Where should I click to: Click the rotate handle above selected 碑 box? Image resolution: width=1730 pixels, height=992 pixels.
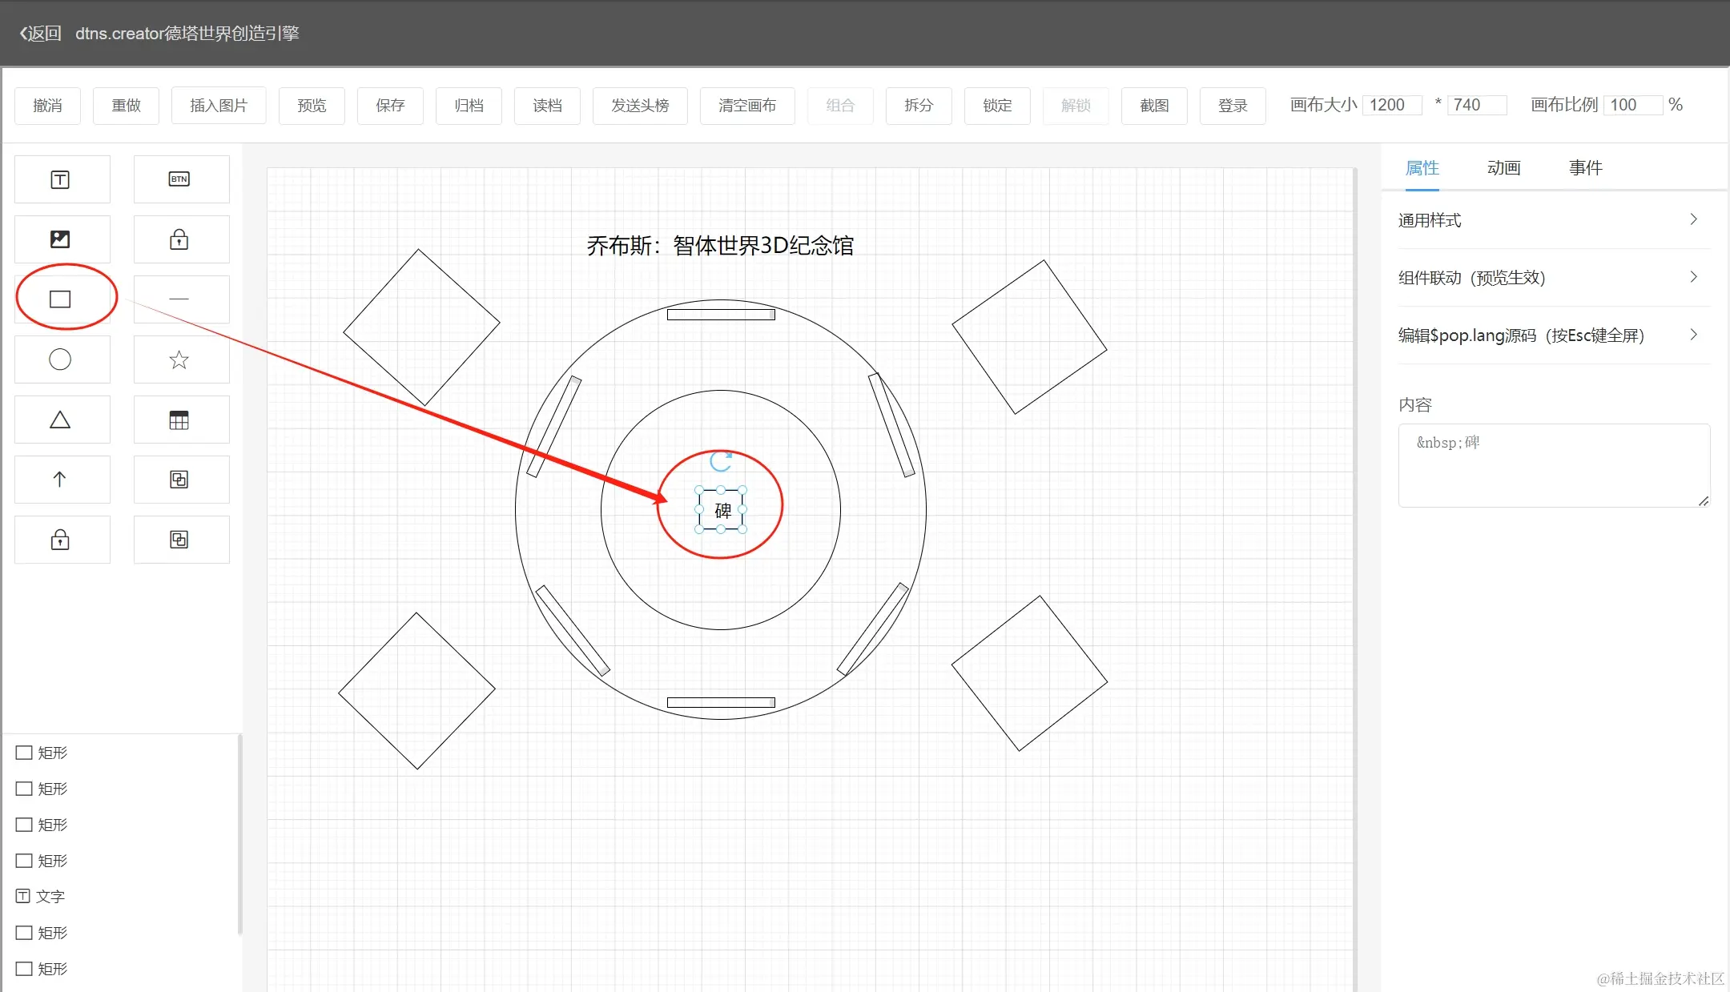click(x=721, y=461)
